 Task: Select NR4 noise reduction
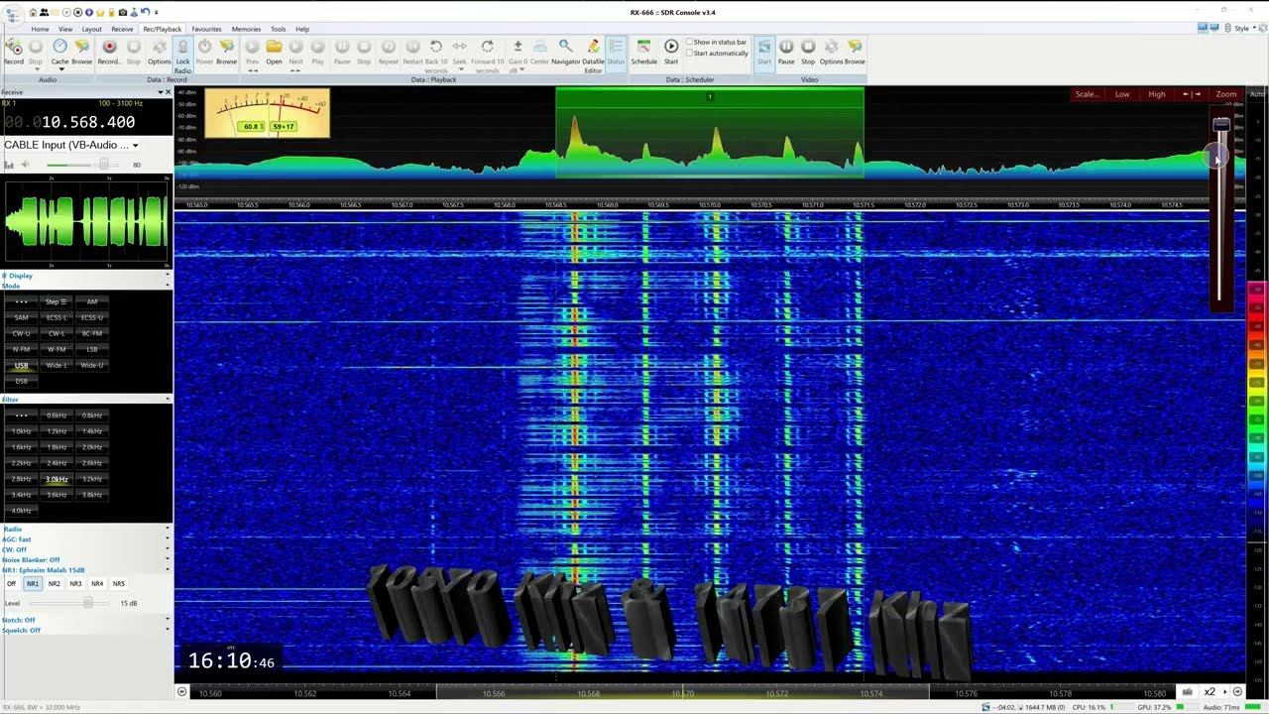pos(97,584)
